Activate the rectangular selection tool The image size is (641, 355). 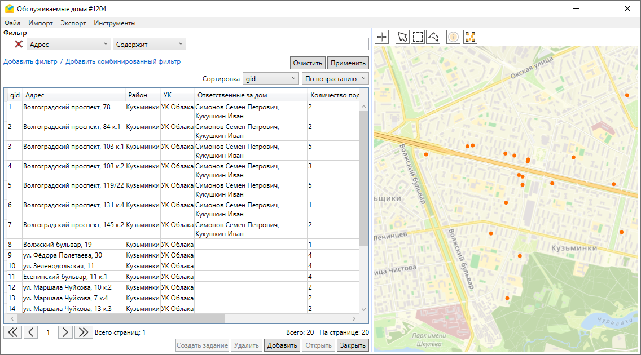(x=418, y=37)
